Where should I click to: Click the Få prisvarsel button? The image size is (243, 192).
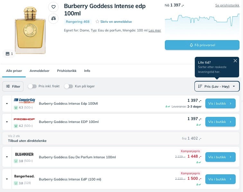(x=202, y=45)
